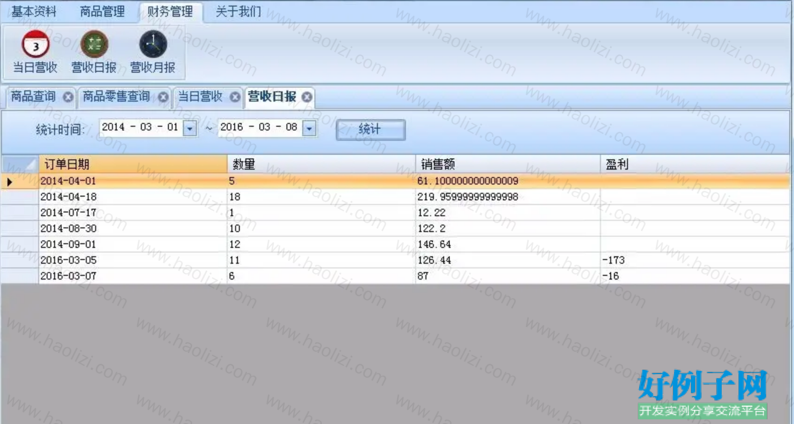Image resolution: width=794 pixels, height=424 pixels.
Task: Select the date cell 2014-09-01
Action: point(133,244)
